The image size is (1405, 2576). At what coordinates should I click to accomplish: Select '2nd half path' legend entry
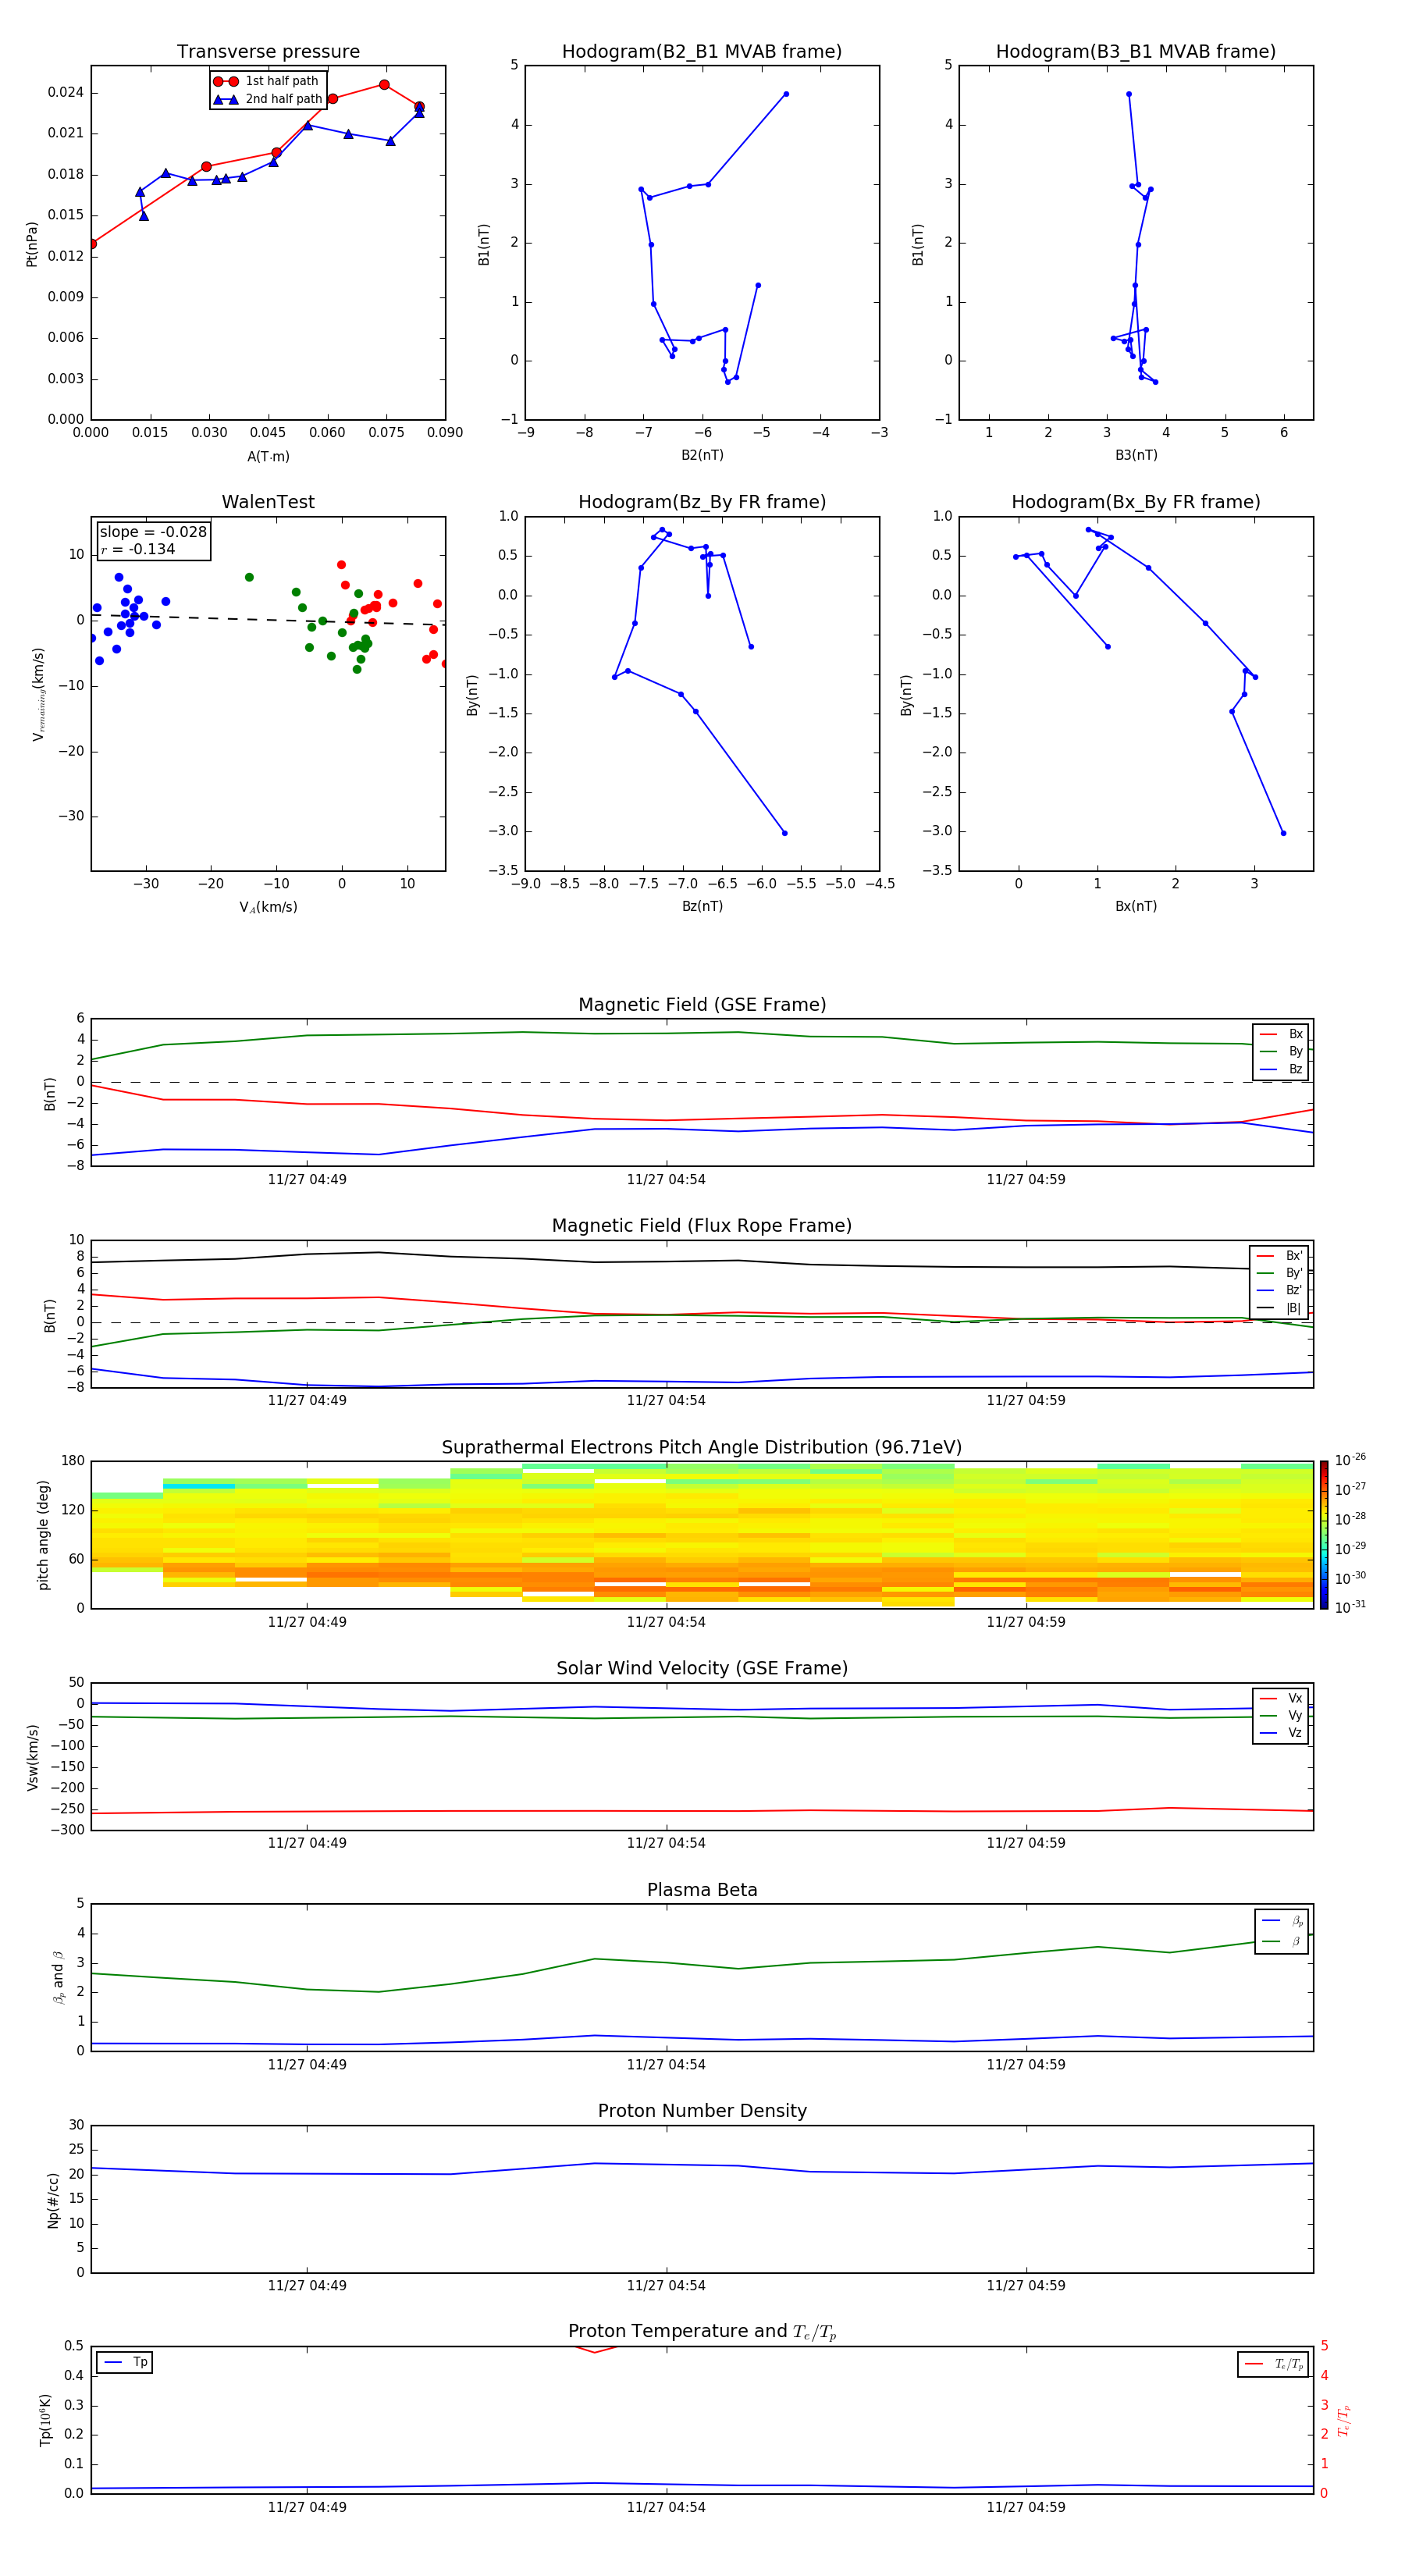click(x=267, y=99)
